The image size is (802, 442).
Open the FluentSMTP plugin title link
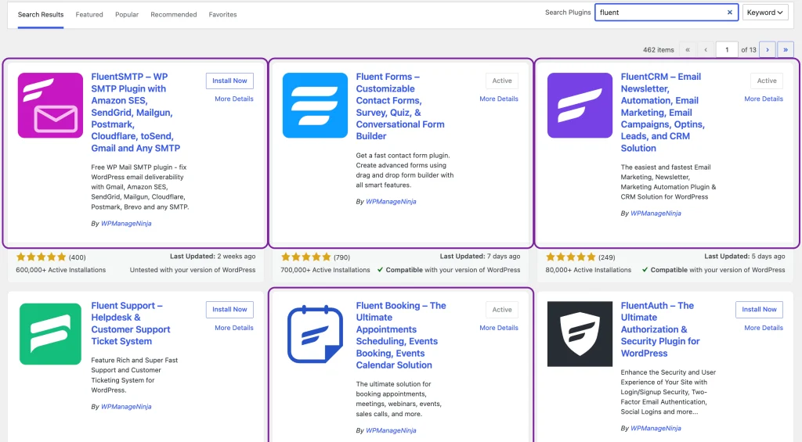click(135, 113)
